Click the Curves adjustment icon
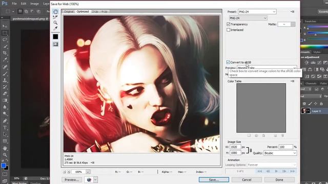Viewport: 328px width, 184px height. (x=319, y=62)
